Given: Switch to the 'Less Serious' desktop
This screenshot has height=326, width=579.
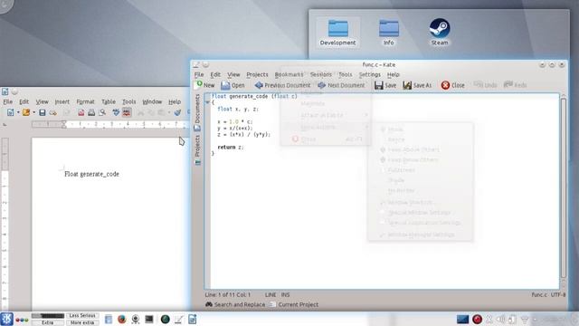Looking at the screenshot, I should [82, 316].
